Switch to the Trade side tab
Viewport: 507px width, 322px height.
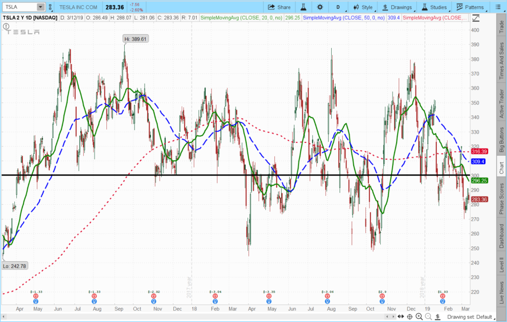click(x=501, y=27)
